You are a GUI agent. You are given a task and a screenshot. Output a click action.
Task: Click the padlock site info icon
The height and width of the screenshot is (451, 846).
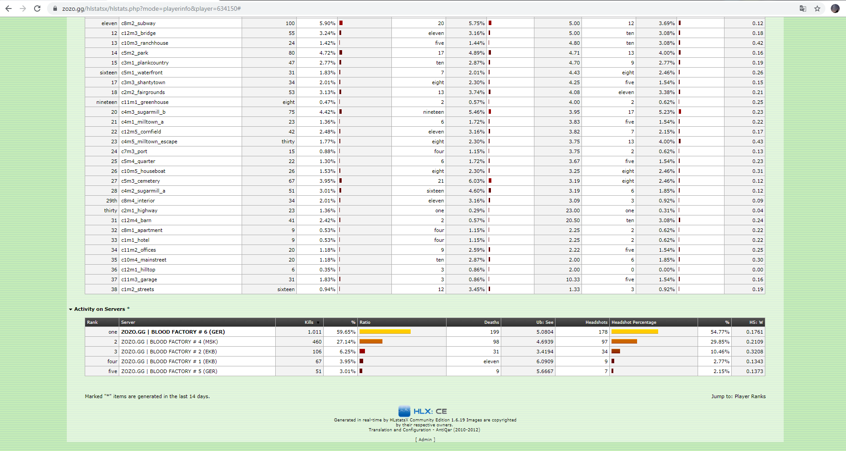click(x=55, y=9)
